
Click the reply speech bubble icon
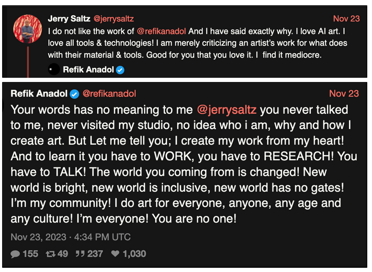pos(16,254)
